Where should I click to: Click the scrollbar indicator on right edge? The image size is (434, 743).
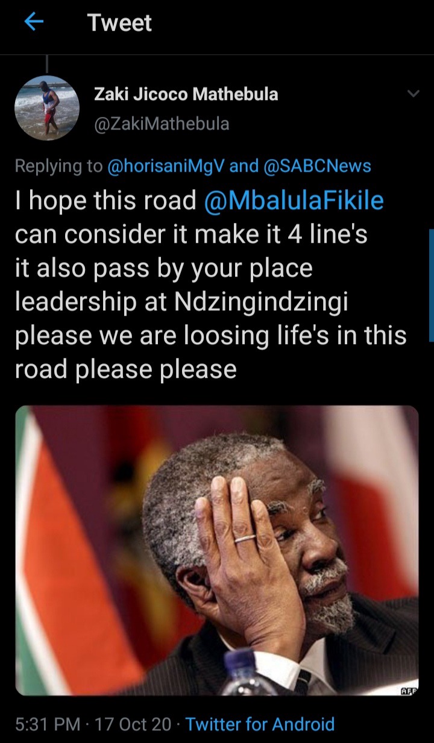431,286
